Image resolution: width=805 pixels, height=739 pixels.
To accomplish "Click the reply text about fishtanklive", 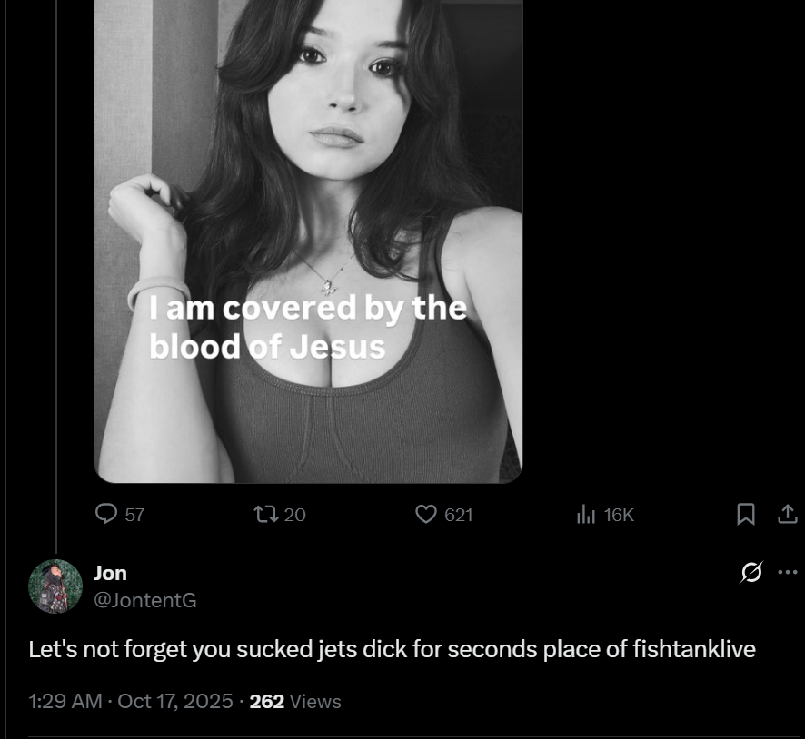I will pyautogui.click(x=393, y=649).
